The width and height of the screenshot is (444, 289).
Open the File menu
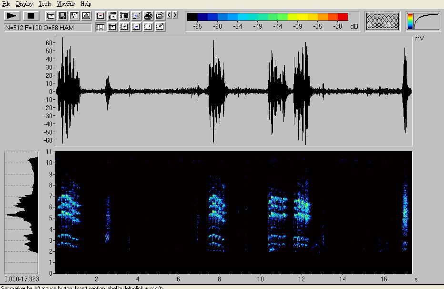6,4
